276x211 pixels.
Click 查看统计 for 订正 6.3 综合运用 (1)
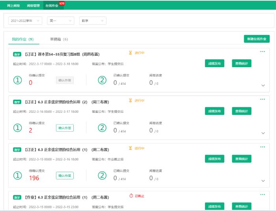tap(241, 159)
